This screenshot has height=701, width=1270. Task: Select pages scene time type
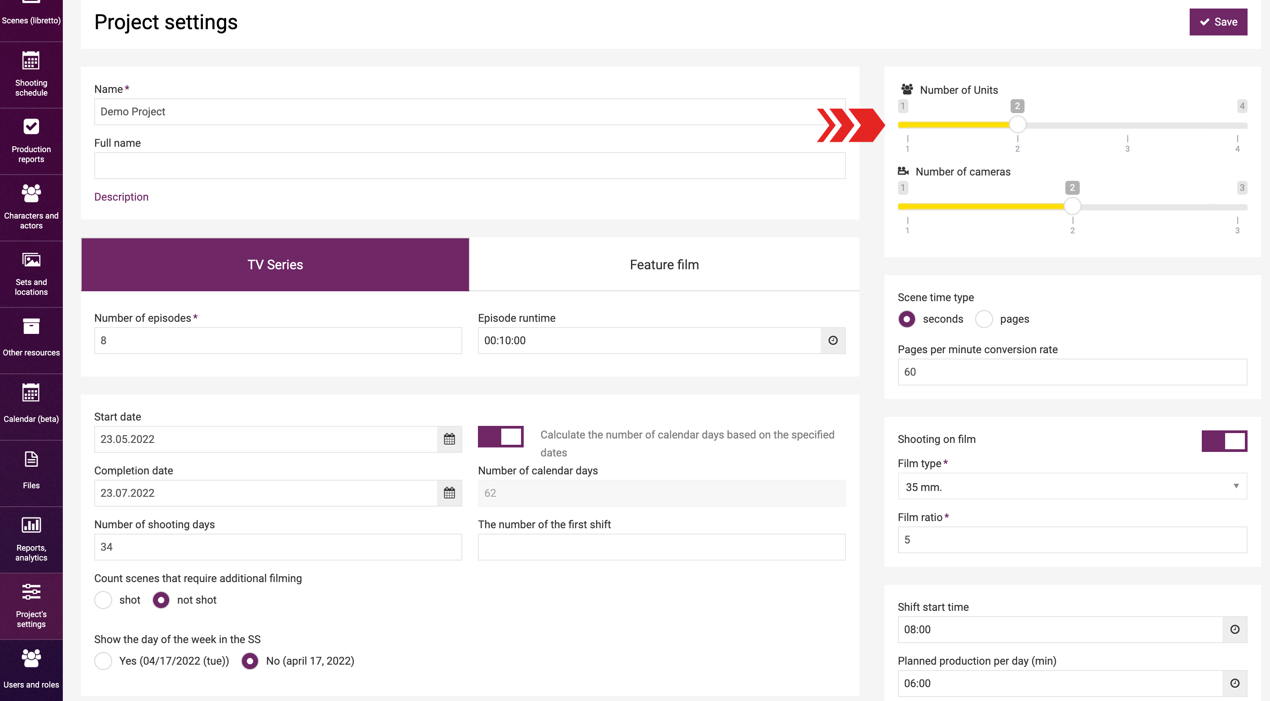[x=984, y=319]
